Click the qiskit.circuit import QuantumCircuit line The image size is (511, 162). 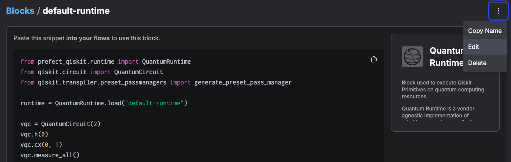(x=92, y=72)
